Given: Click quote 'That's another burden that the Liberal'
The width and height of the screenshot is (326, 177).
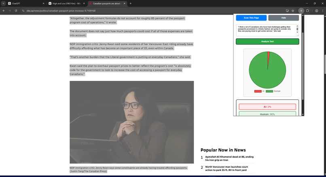Looking at the screenshot, I should pyautogui.click(x=130, y=57).
